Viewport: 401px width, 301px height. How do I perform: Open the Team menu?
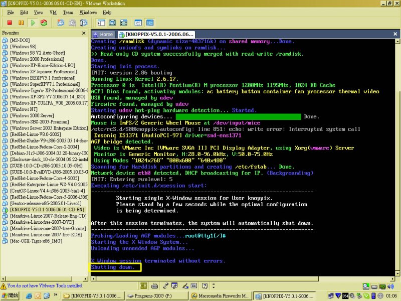click(68, 13)
